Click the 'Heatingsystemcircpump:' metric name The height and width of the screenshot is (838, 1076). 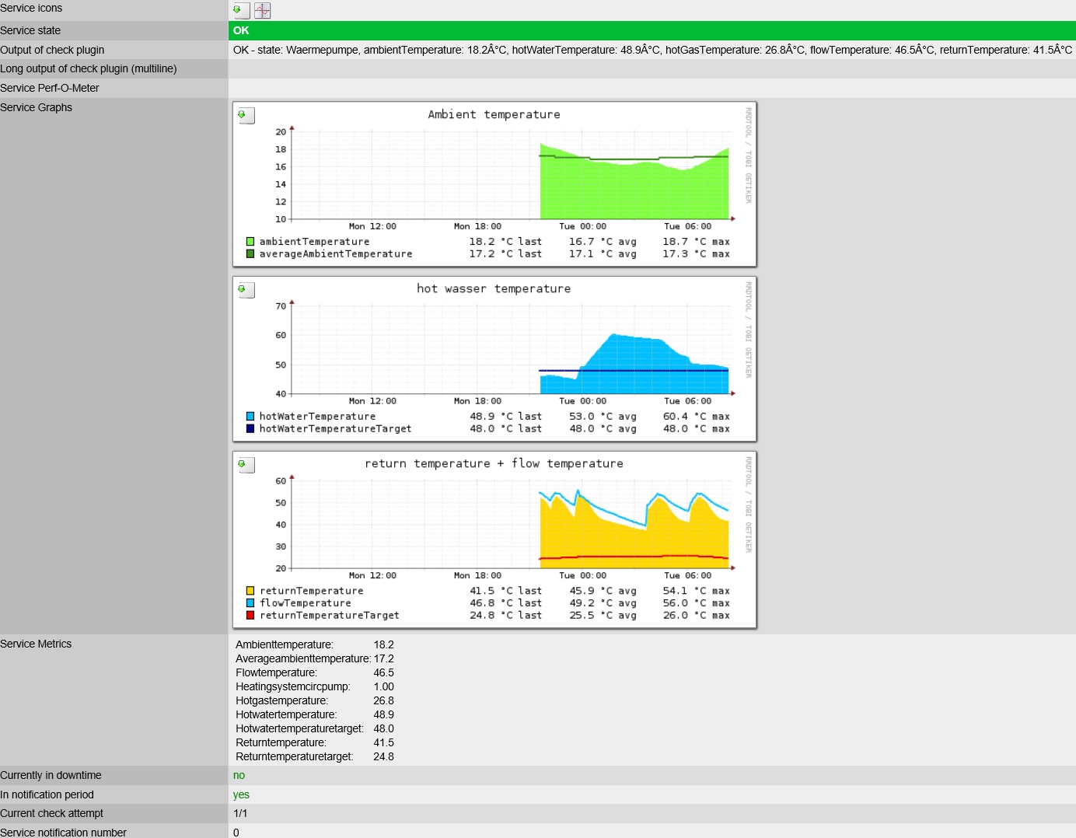(293, 686)
